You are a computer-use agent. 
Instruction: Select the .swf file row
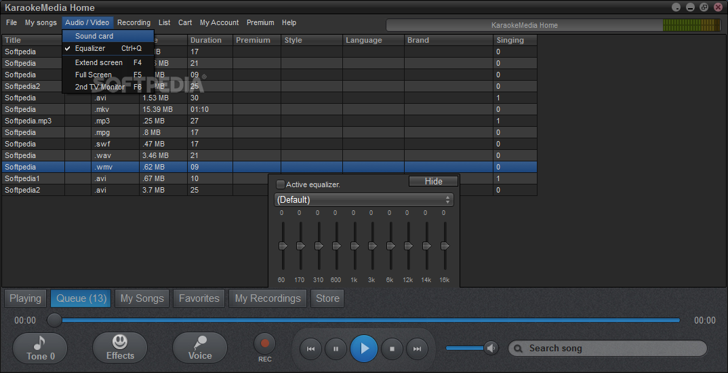pyautogui.click(x=270, y=144)
